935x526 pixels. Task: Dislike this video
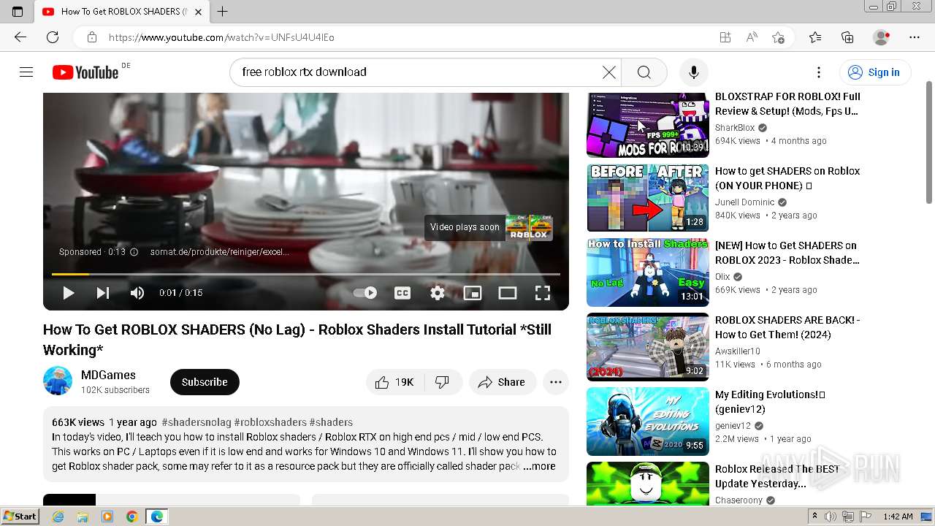coord(442,382)
